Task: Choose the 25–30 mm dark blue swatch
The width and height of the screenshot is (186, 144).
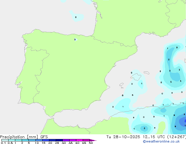Action: tap(59, 140)
